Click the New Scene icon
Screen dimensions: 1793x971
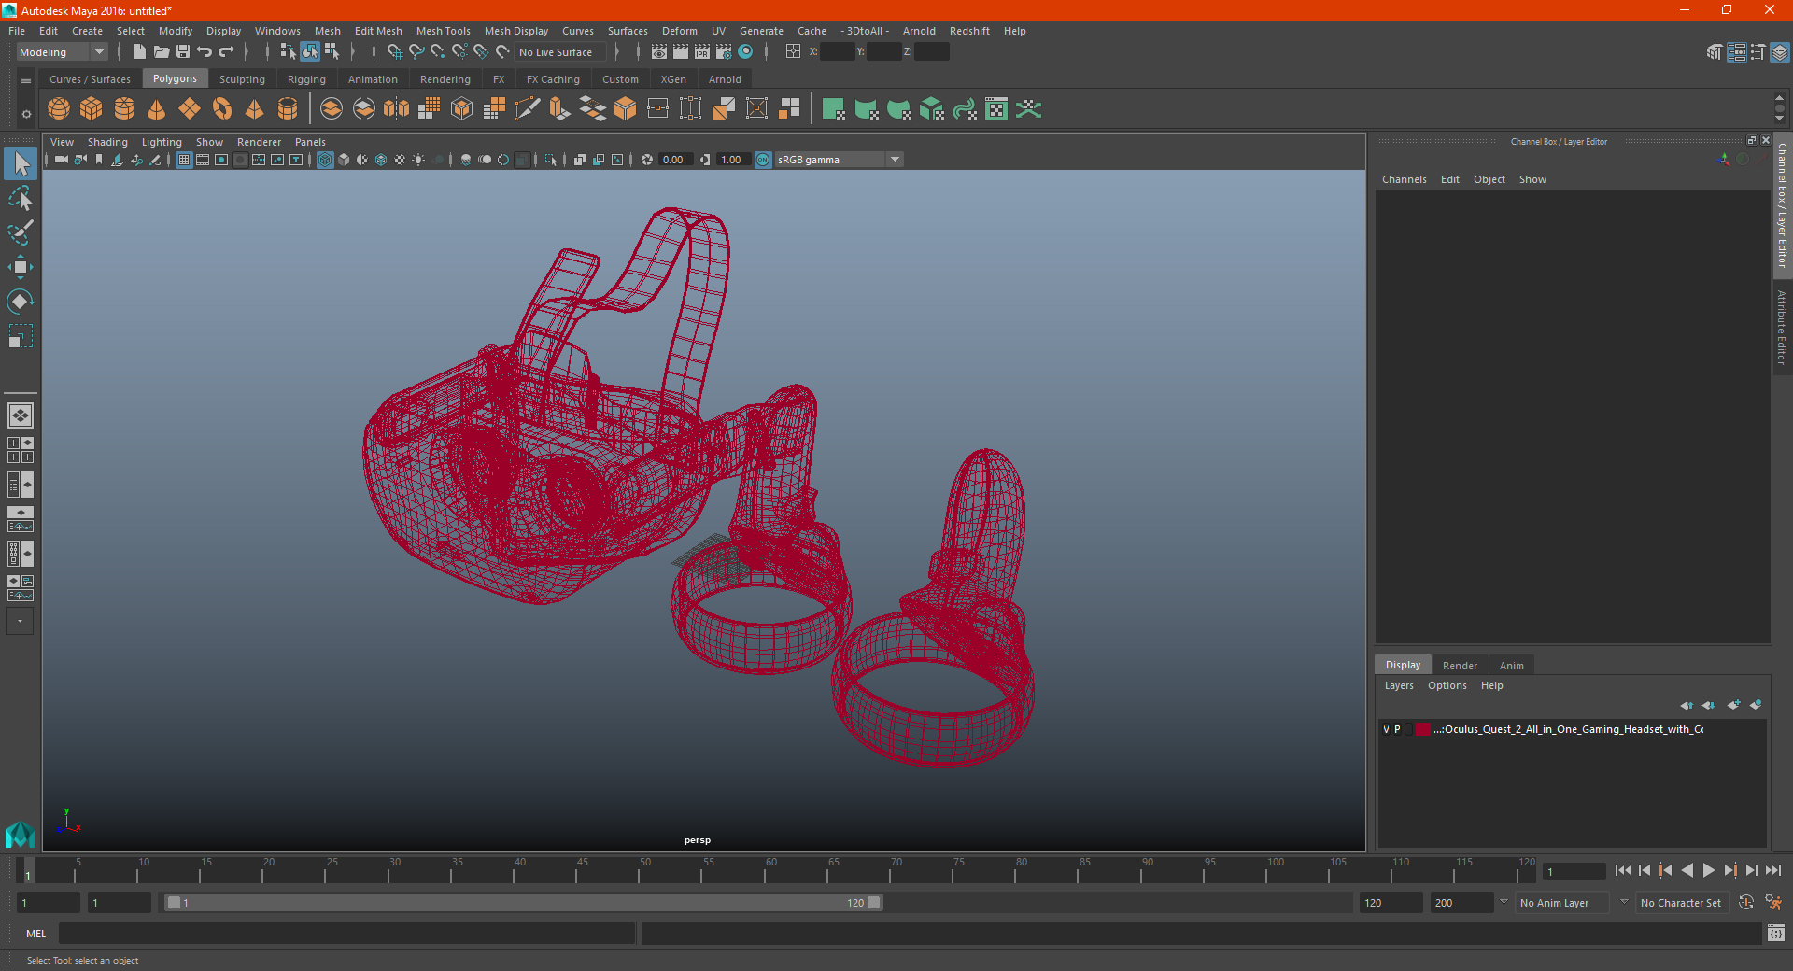coord(140,52)
